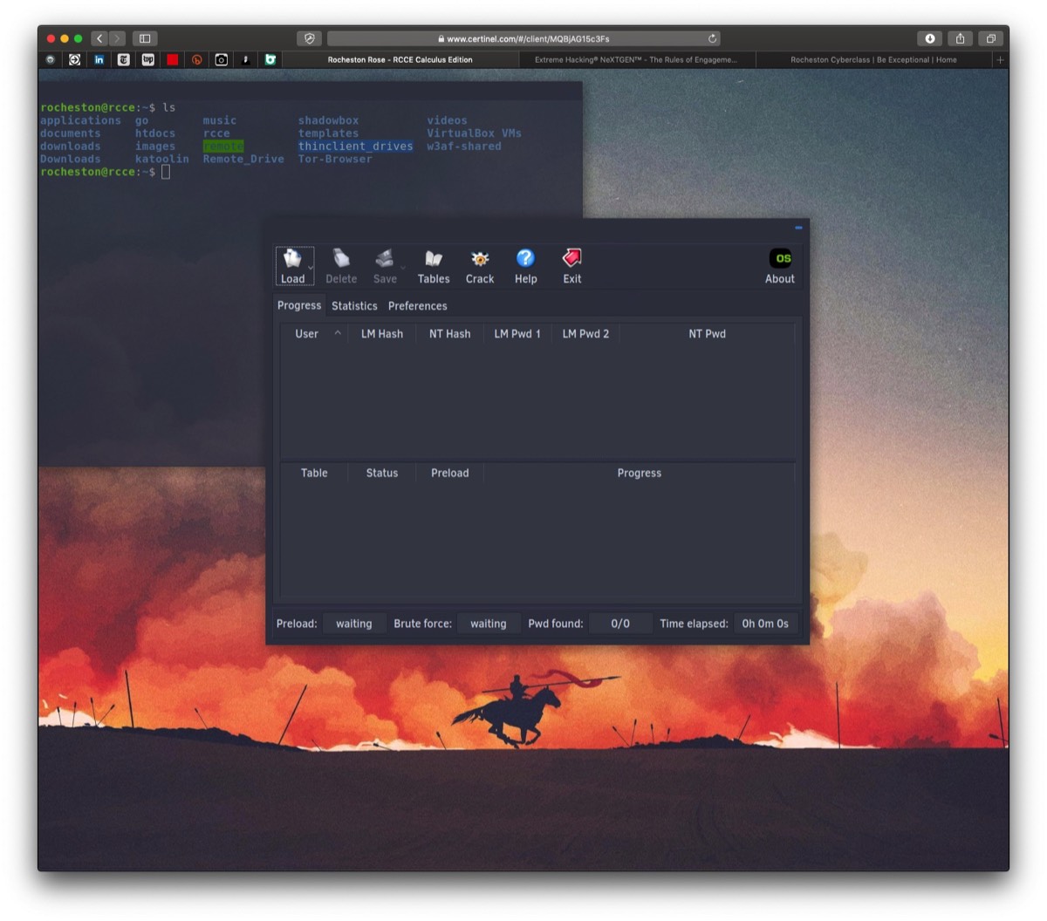Click the Share icon in Safari toolbar
The image size is (1047, 921).
960,38
